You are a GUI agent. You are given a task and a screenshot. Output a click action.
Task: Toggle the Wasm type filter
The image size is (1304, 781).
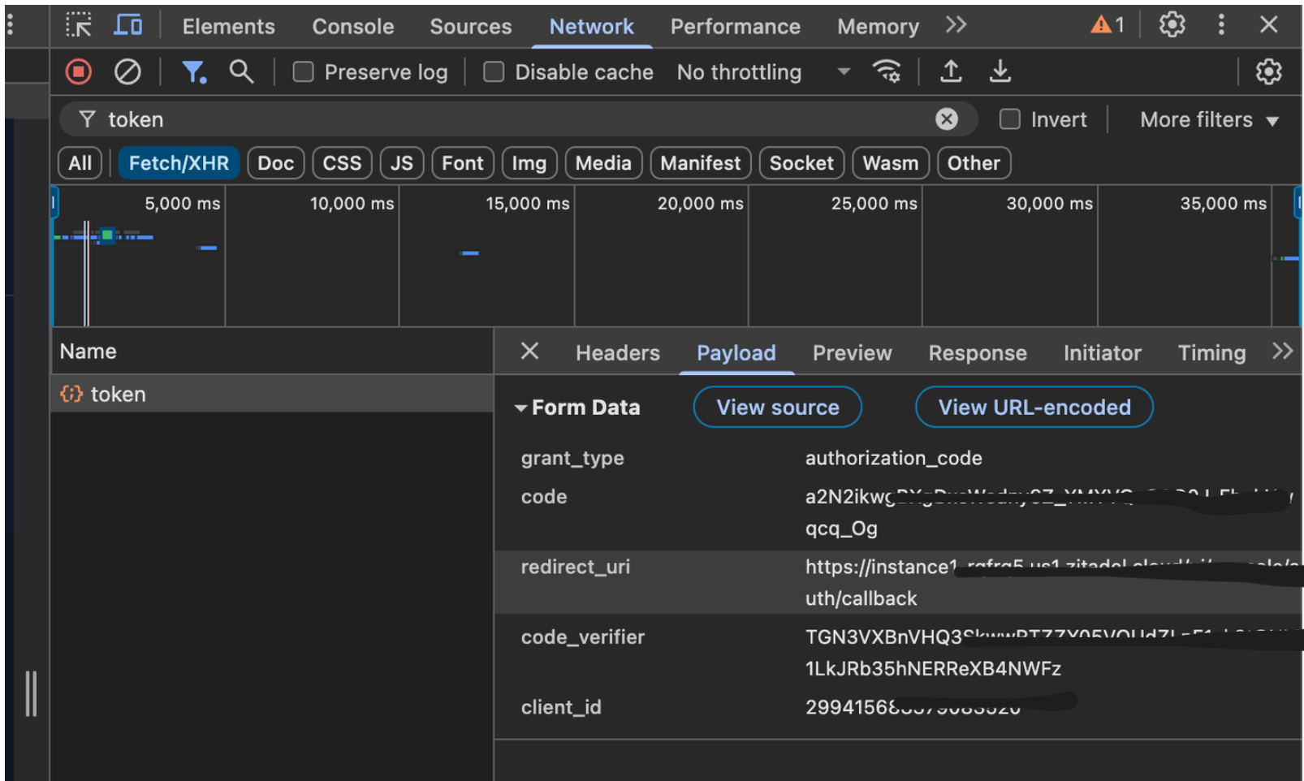point(891,163)
